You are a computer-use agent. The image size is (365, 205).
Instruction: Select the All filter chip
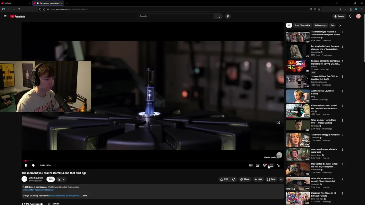point(289,25)
